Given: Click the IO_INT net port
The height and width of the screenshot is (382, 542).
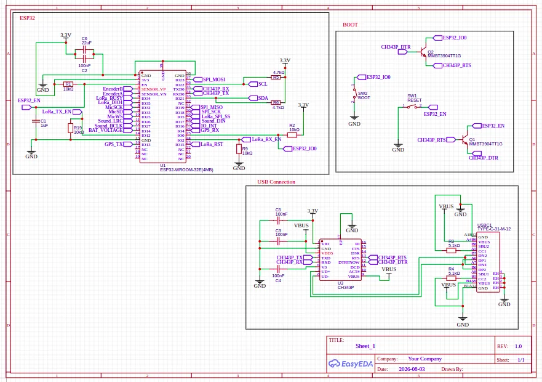Looking at the screenshot, I should click(x=204, y=126).
